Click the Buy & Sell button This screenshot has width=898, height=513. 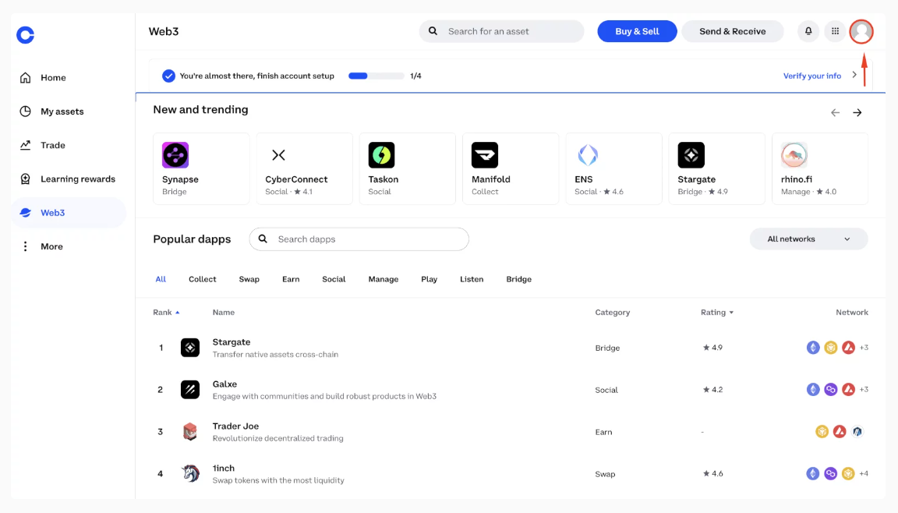[x=637, y=31]
